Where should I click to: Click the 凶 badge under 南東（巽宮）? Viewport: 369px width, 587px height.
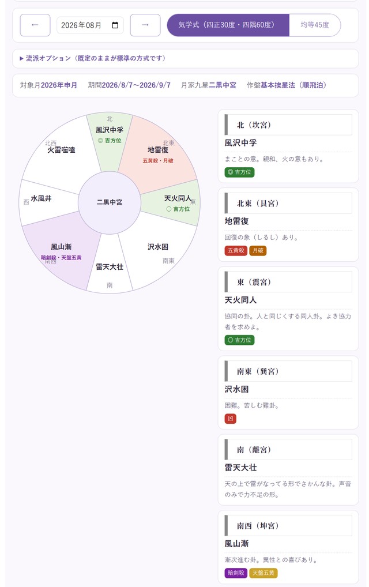pyautogui.click(x=231, y=419)
